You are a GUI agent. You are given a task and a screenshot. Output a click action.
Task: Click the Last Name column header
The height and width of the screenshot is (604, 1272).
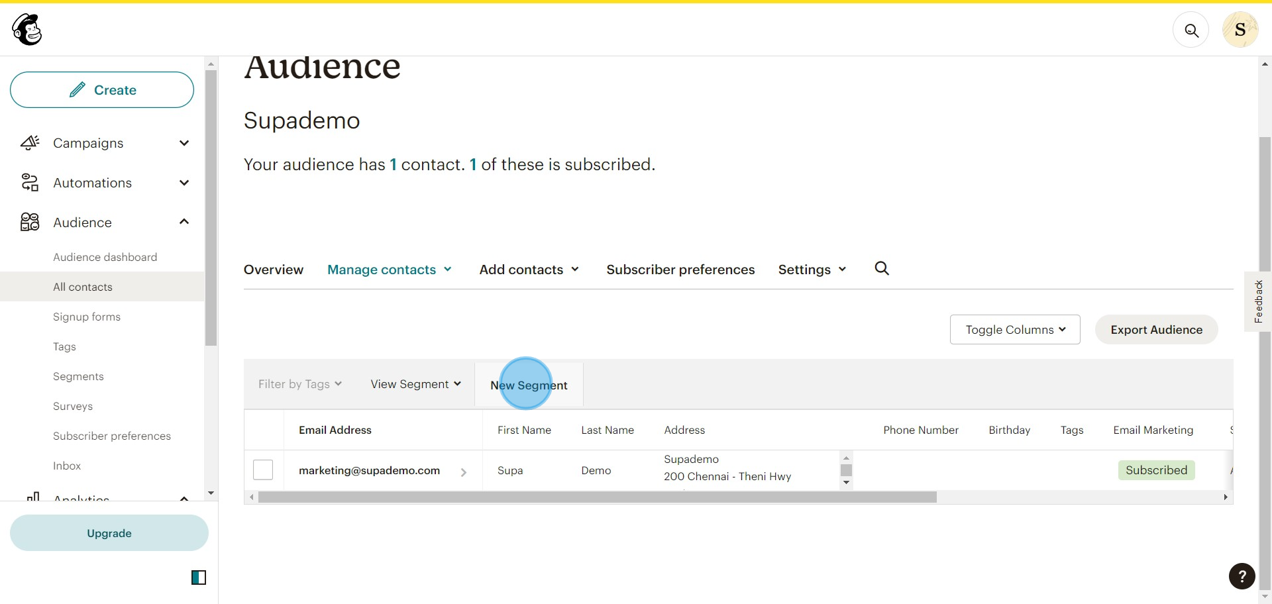tap(608, 430)
